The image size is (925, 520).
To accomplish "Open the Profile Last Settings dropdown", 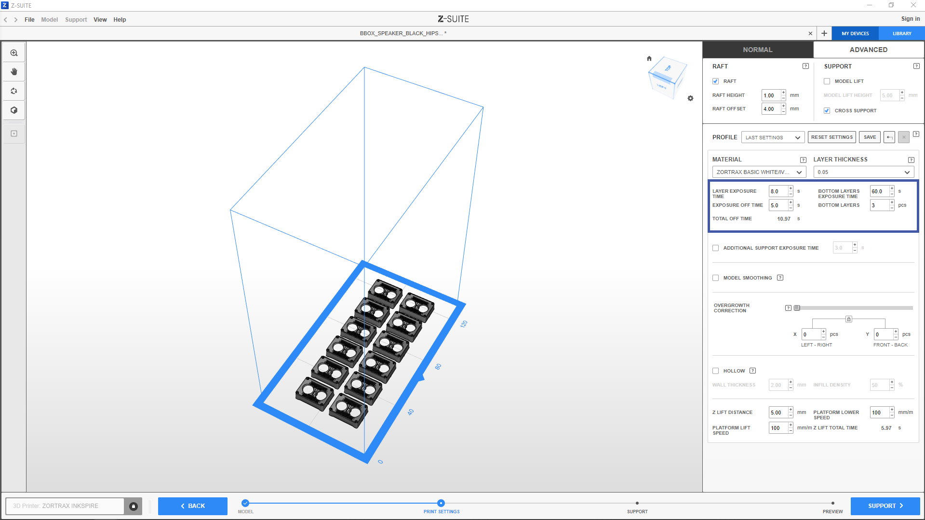I will coord(773,137).
